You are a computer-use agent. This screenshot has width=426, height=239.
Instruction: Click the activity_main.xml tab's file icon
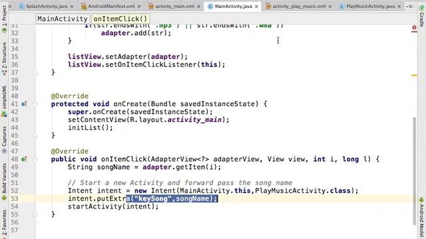151,6
